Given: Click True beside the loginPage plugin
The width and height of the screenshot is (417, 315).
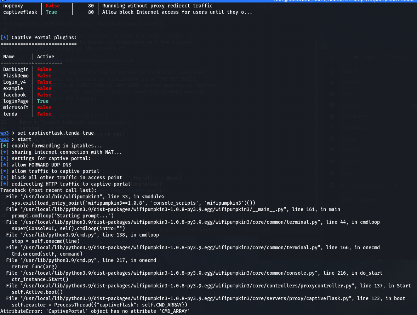Looking at the screenshot, I should coord(42,101).
